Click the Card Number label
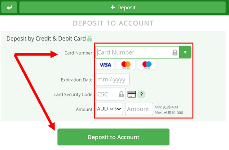Image resolution: width=229 pixels, height=150 pixels. [79, 53]
